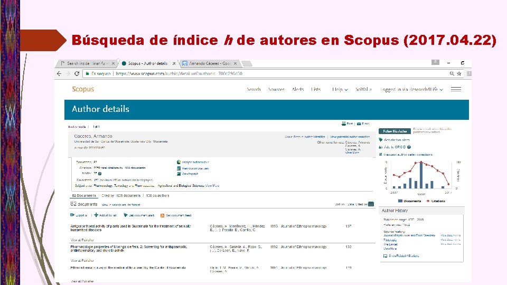The image size is (507, 285).
Task: Switch to the Search inside browser tab
Action: pyautogui.click(x=86, y=64)
